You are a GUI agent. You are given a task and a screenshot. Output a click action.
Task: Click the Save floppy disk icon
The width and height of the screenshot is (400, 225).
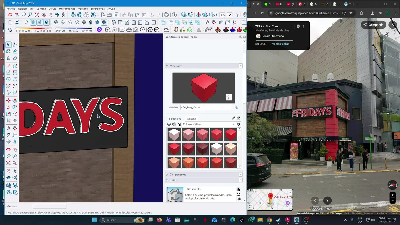click(x=116, y=15)
